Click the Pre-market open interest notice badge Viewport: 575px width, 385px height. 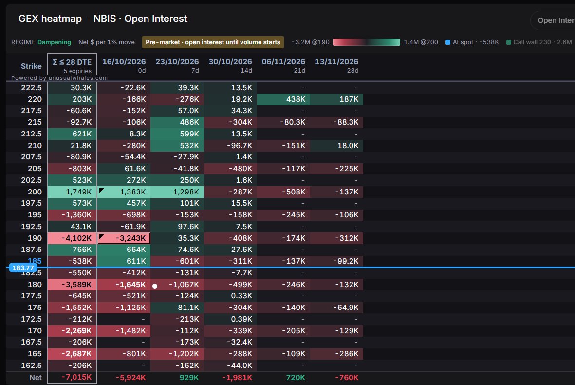[213, 42]
